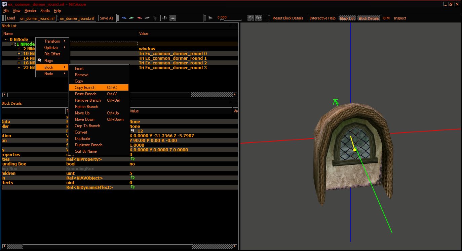The height and width of the screenshot is (251, 462).
Task: Click the refresh icon in the Ref<NiProperty> row
Action: pyautogui.click(x=132, y=159)
